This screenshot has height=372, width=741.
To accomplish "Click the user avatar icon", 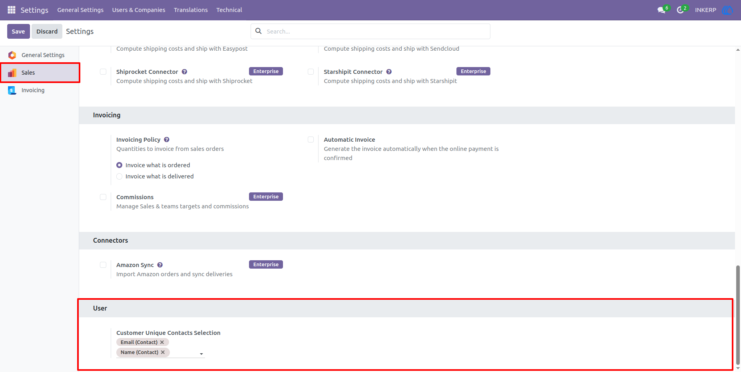I will 727,10.
